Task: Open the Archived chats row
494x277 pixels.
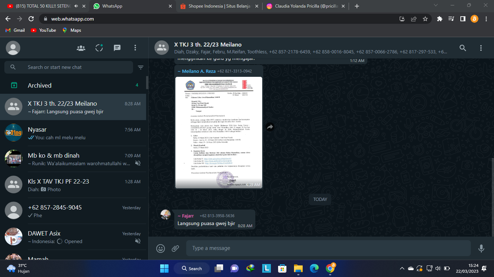Action: [73, 85]
